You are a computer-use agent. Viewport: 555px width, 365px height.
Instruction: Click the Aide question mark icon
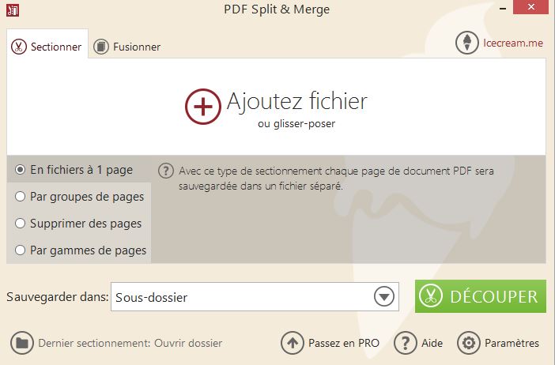[406, 343]
